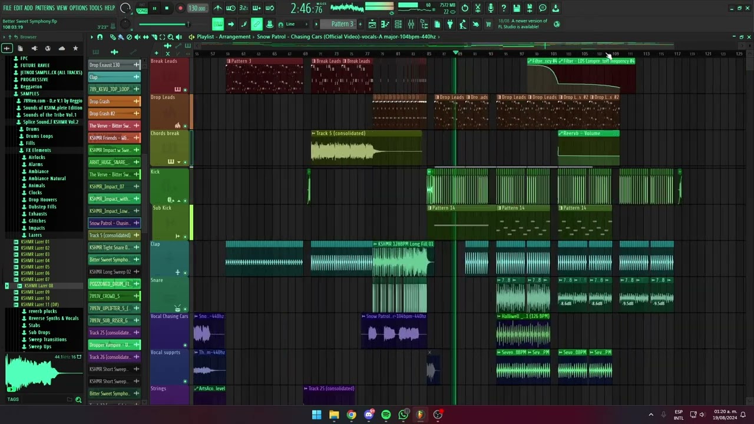Open the OPTIONS menu
This screenshot has width=754, height=424.
coord(78,8)
